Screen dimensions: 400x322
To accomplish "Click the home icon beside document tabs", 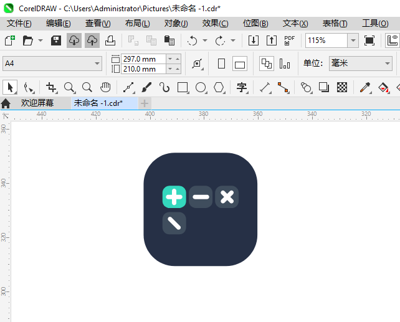I will 6,103.
